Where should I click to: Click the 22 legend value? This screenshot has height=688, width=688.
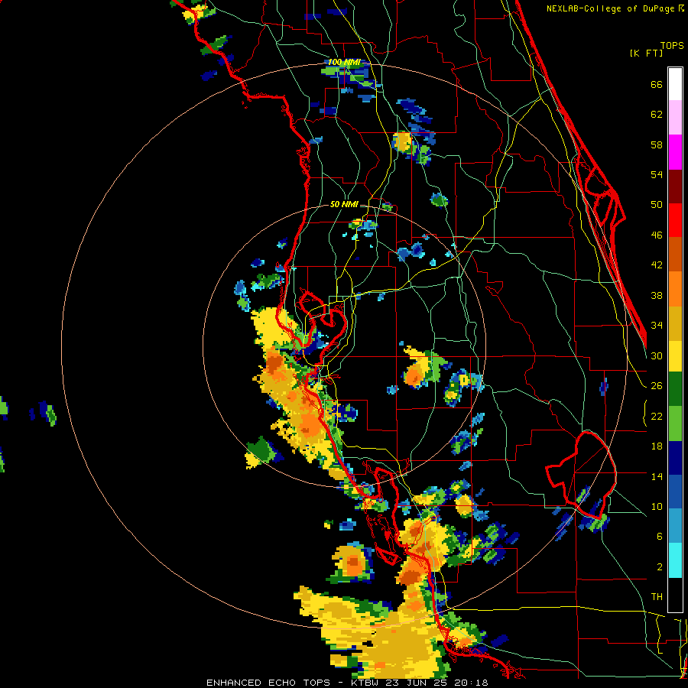click(657, 416)
